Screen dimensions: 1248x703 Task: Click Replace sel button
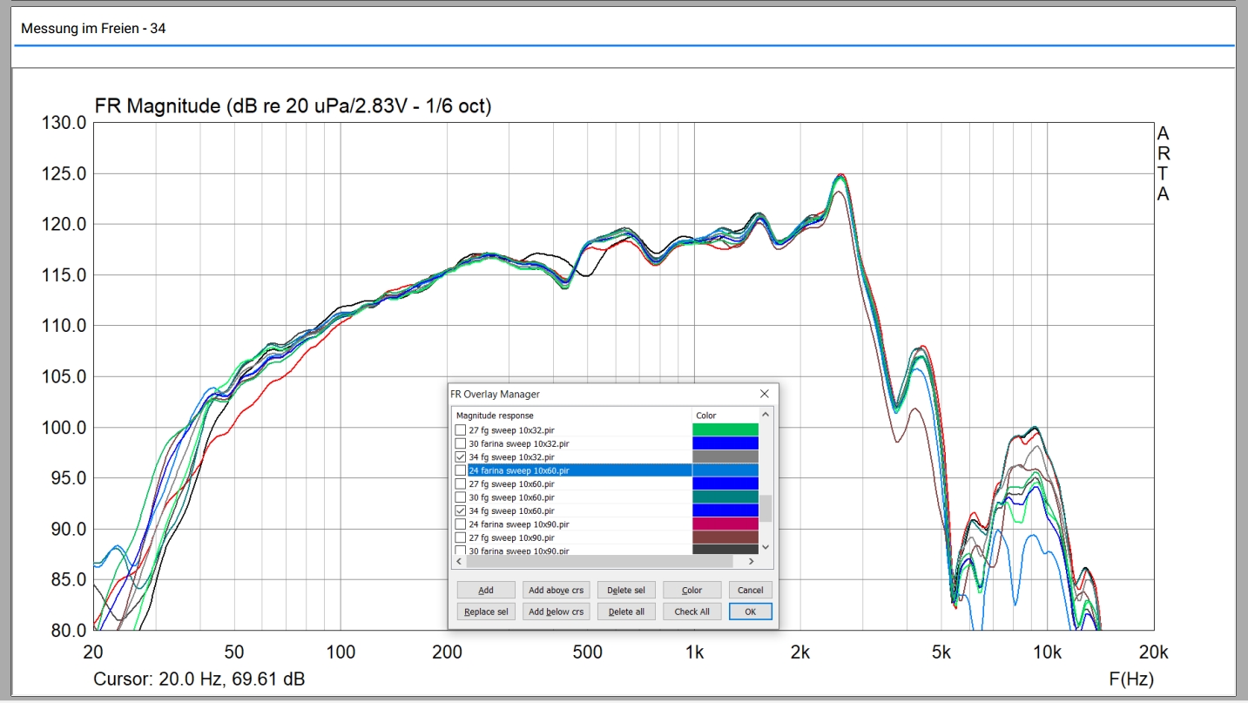point(486,612)
